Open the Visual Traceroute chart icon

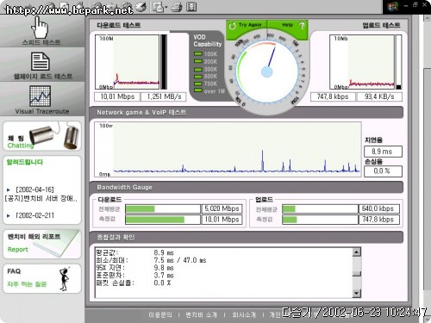click(41, 96)
